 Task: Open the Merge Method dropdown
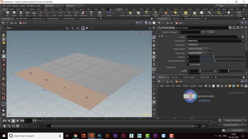(199, 49)
